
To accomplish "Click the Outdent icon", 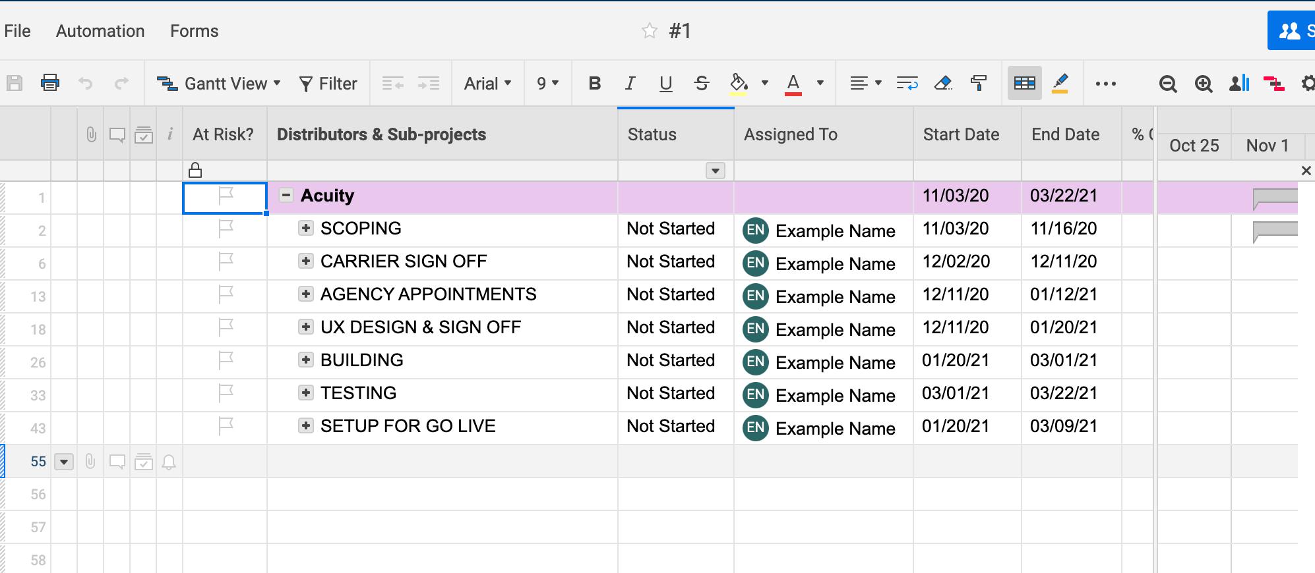I will [393, 84].
